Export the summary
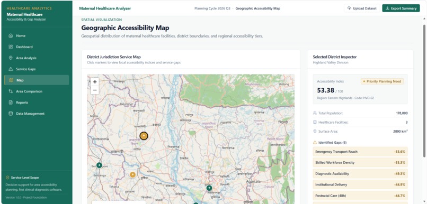 [x=401, y=8]
